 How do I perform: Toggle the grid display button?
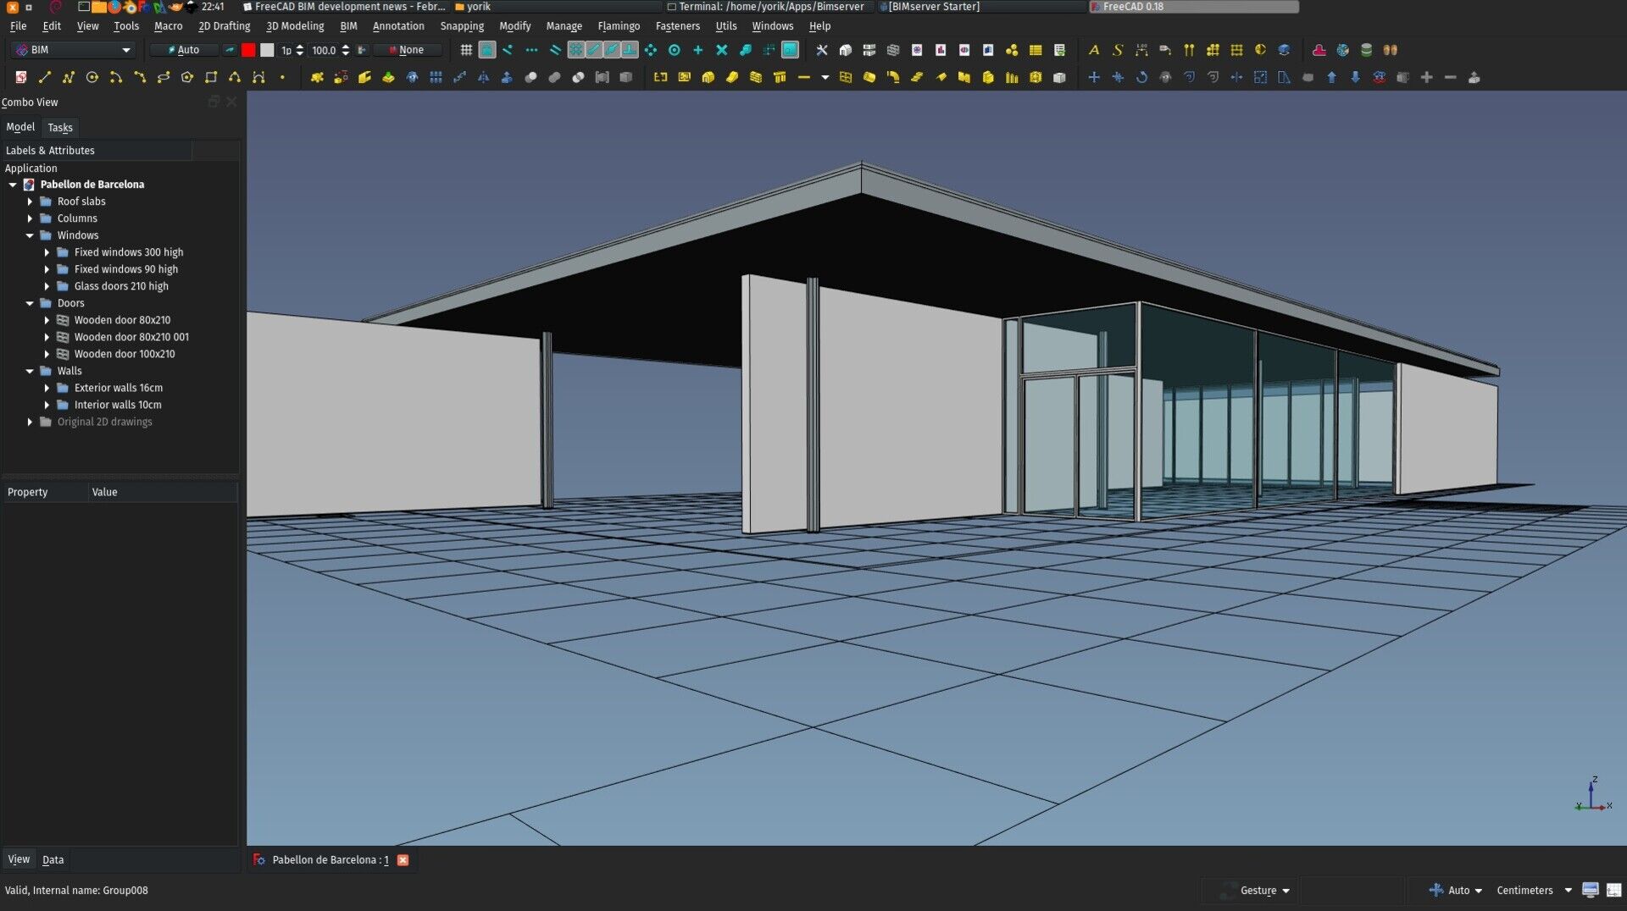pos(465,50)
